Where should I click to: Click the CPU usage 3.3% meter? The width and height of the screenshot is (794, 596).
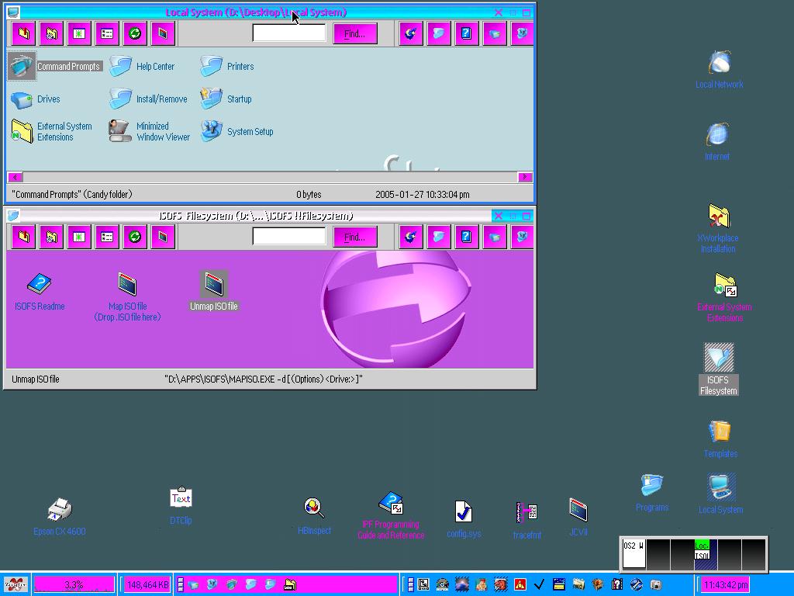point(74,584)
